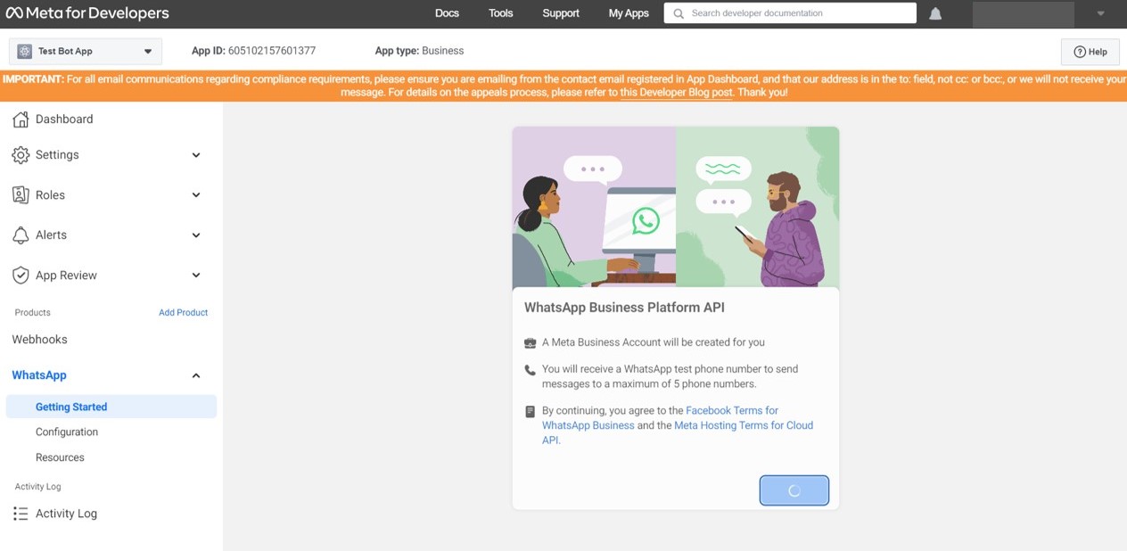Click the notifications bell icon
This screenshot has height=551, width=1127.
pyautogui.click(x=935, y=13)
